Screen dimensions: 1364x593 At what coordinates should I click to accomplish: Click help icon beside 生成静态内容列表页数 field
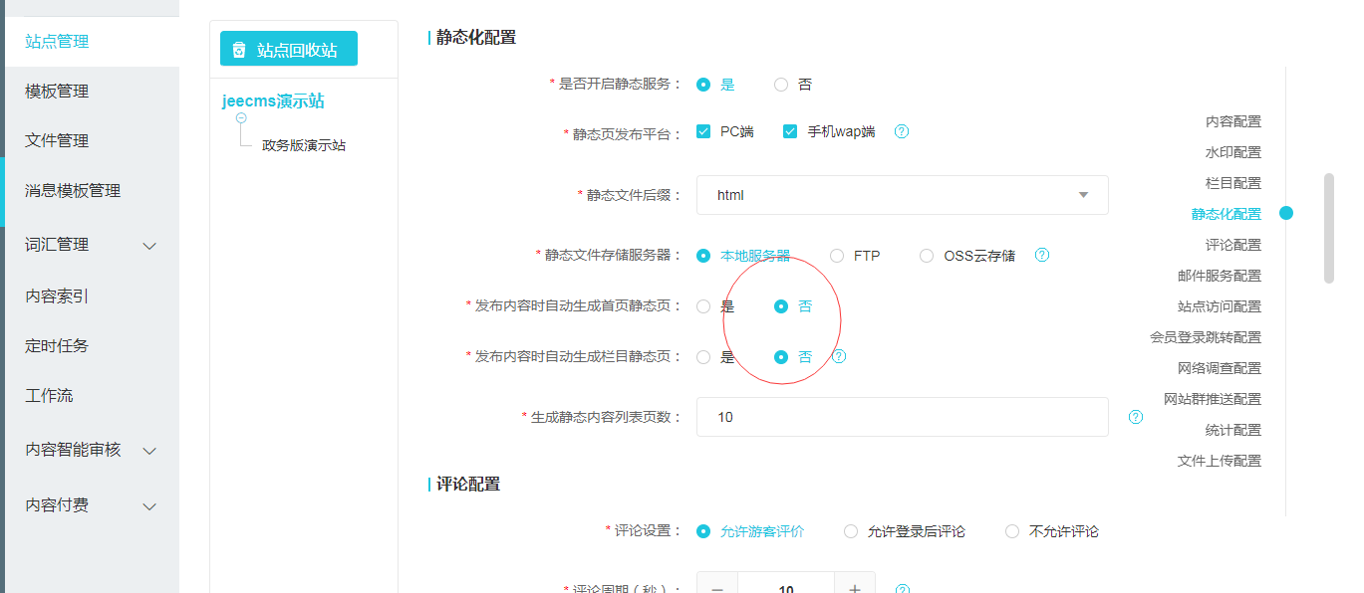1136,417
